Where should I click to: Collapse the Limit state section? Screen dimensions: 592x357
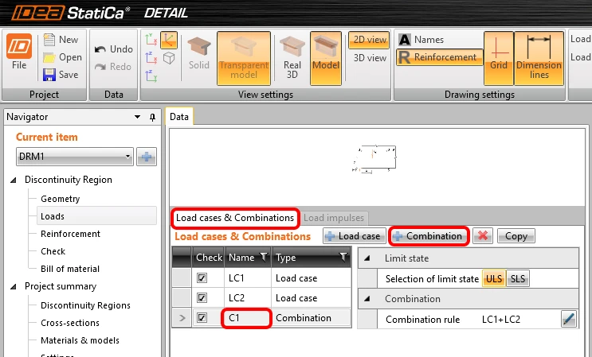(x=367, y=258)
